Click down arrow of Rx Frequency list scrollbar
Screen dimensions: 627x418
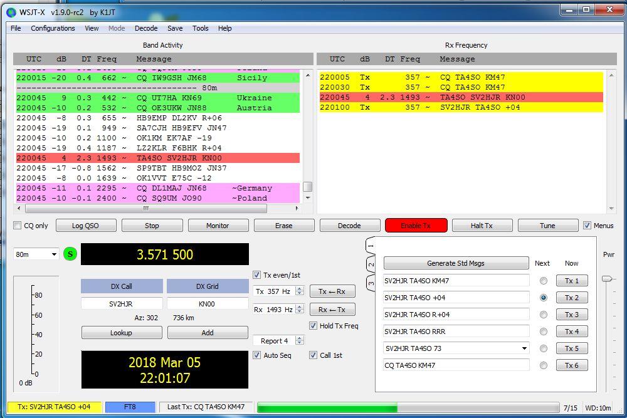(611, 209)
